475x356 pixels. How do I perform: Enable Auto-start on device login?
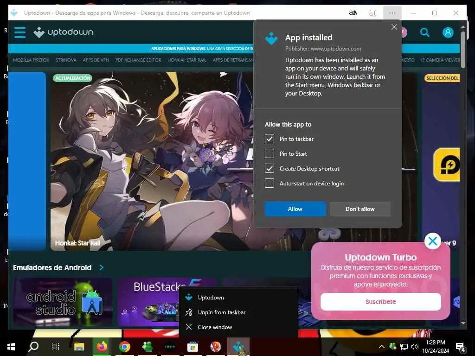click(270, 184)
